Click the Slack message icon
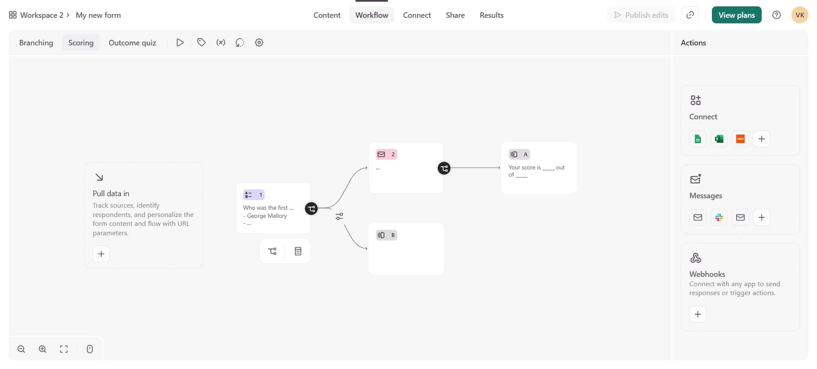This screenshot has height=369, width=817. 719,217
